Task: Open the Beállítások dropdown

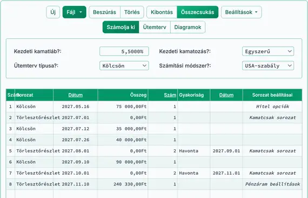Action: [x=241, y=12]
